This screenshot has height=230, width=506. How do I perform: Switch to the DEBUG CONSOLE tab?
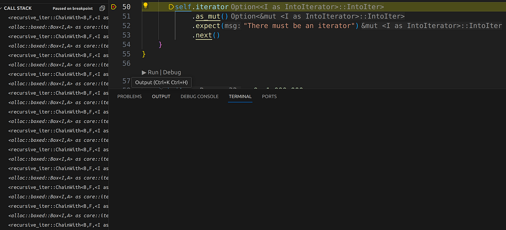point(199,97)
